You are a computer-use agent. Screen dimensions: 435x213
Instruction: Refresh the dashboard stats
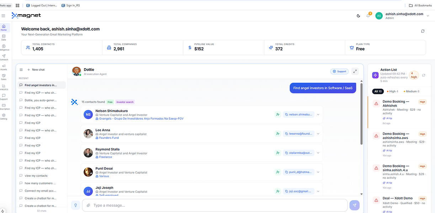tap(423, 31)
